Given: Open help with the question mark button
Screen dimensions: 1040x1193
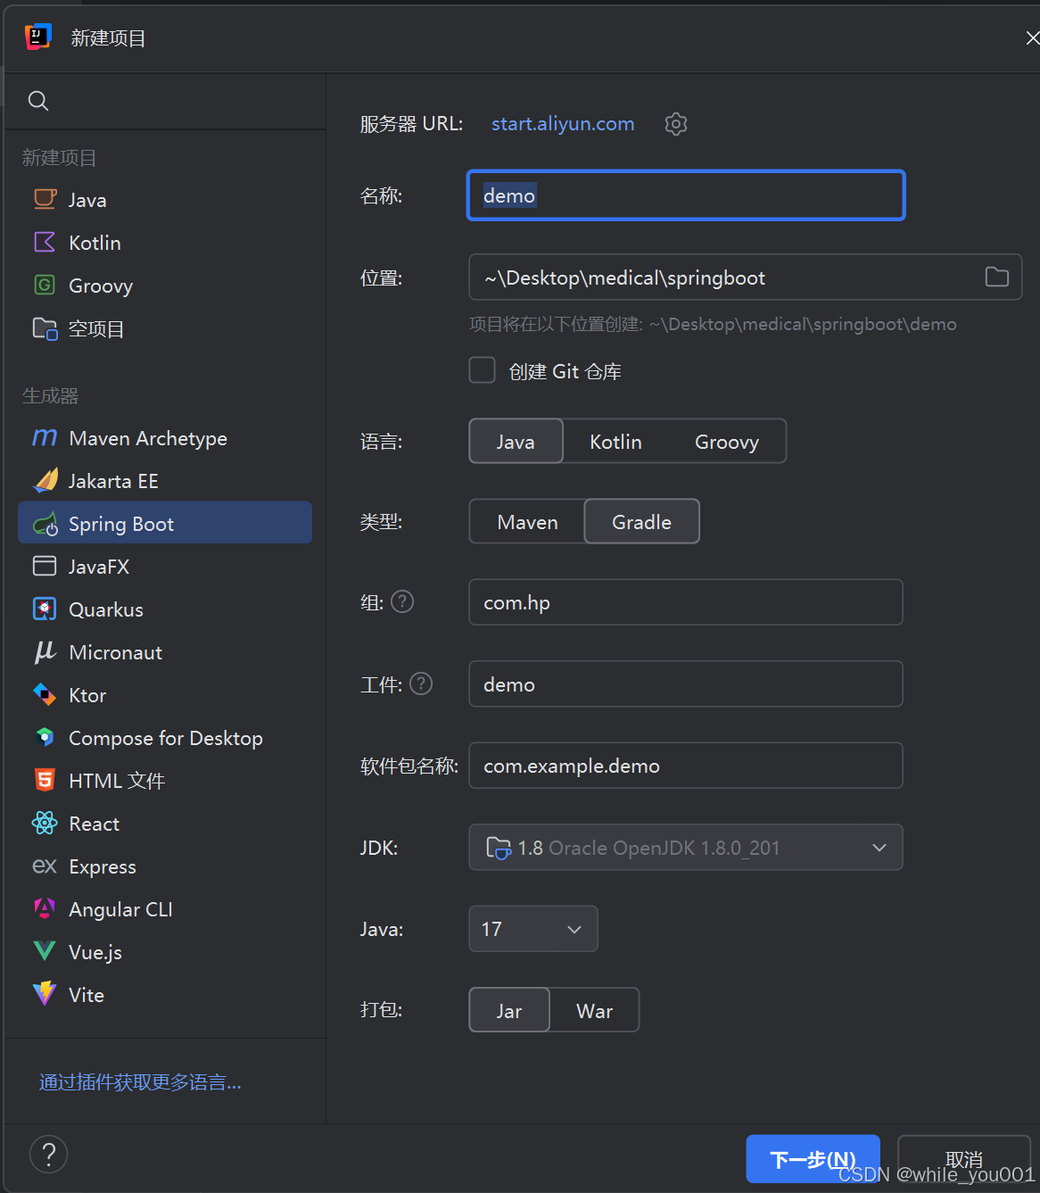Looking at the screenshot, I should [48, 1155].
